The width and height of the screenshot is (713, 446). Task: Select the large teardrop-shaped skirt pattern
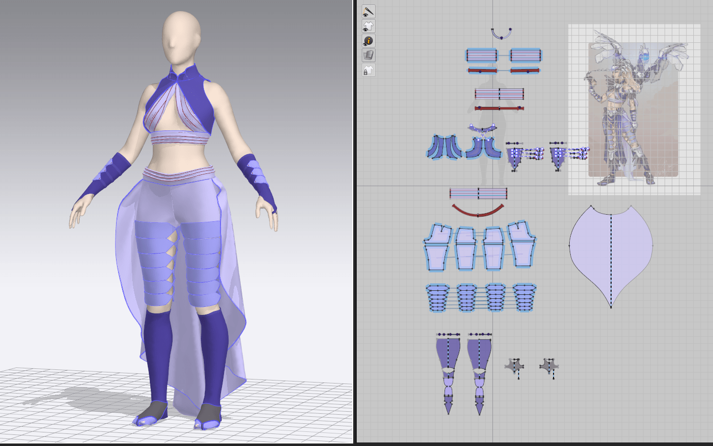(x=611, y=252)
